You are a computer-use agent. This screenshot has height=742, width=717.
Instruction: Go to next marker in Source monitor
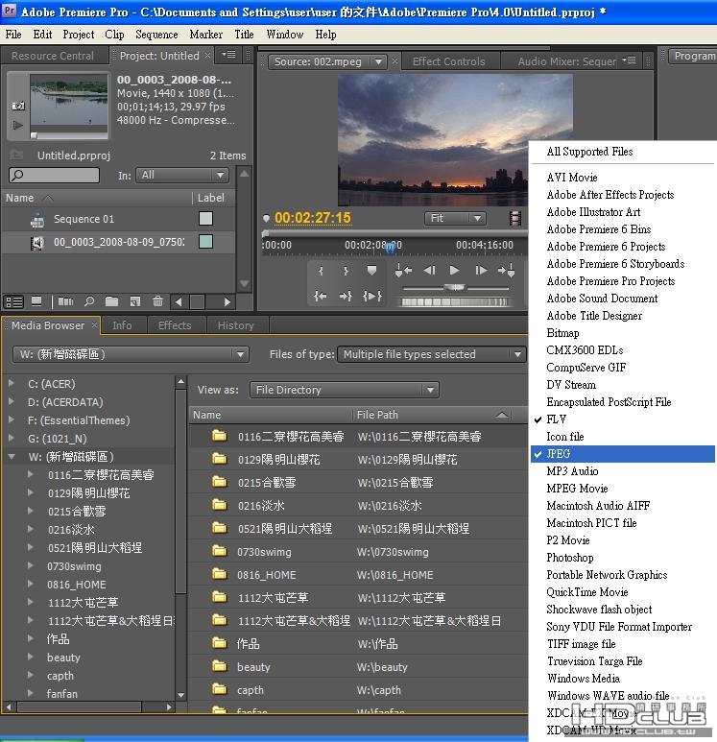506,270
